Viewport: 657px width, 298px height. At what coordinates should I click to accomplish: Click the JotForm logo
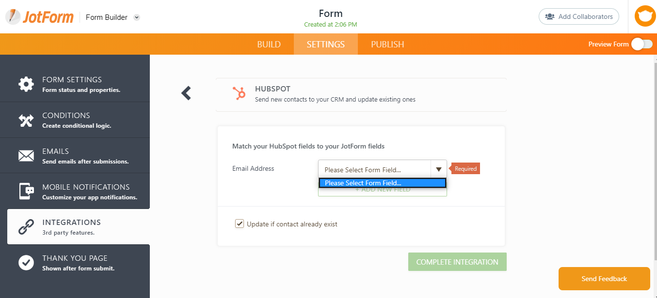pyautogui.click(x=39, y=17)
